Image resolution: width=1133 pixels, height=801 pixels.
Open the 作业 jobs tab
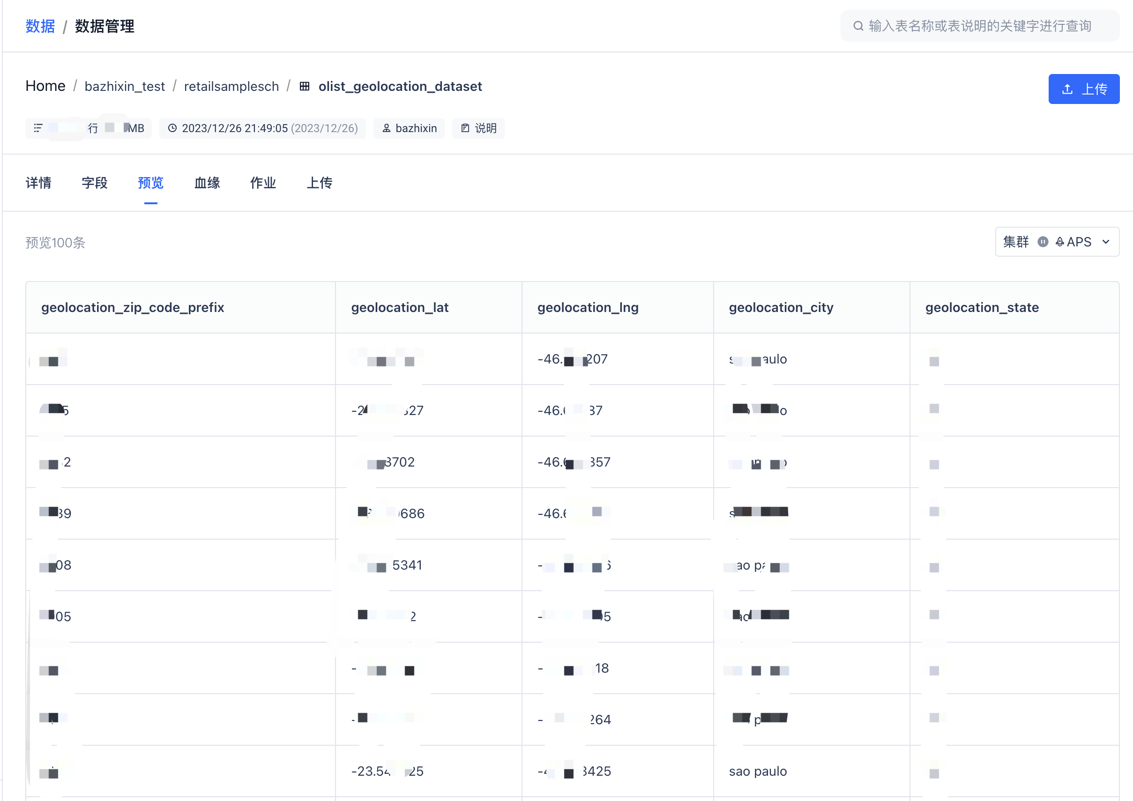coord(263,183)
